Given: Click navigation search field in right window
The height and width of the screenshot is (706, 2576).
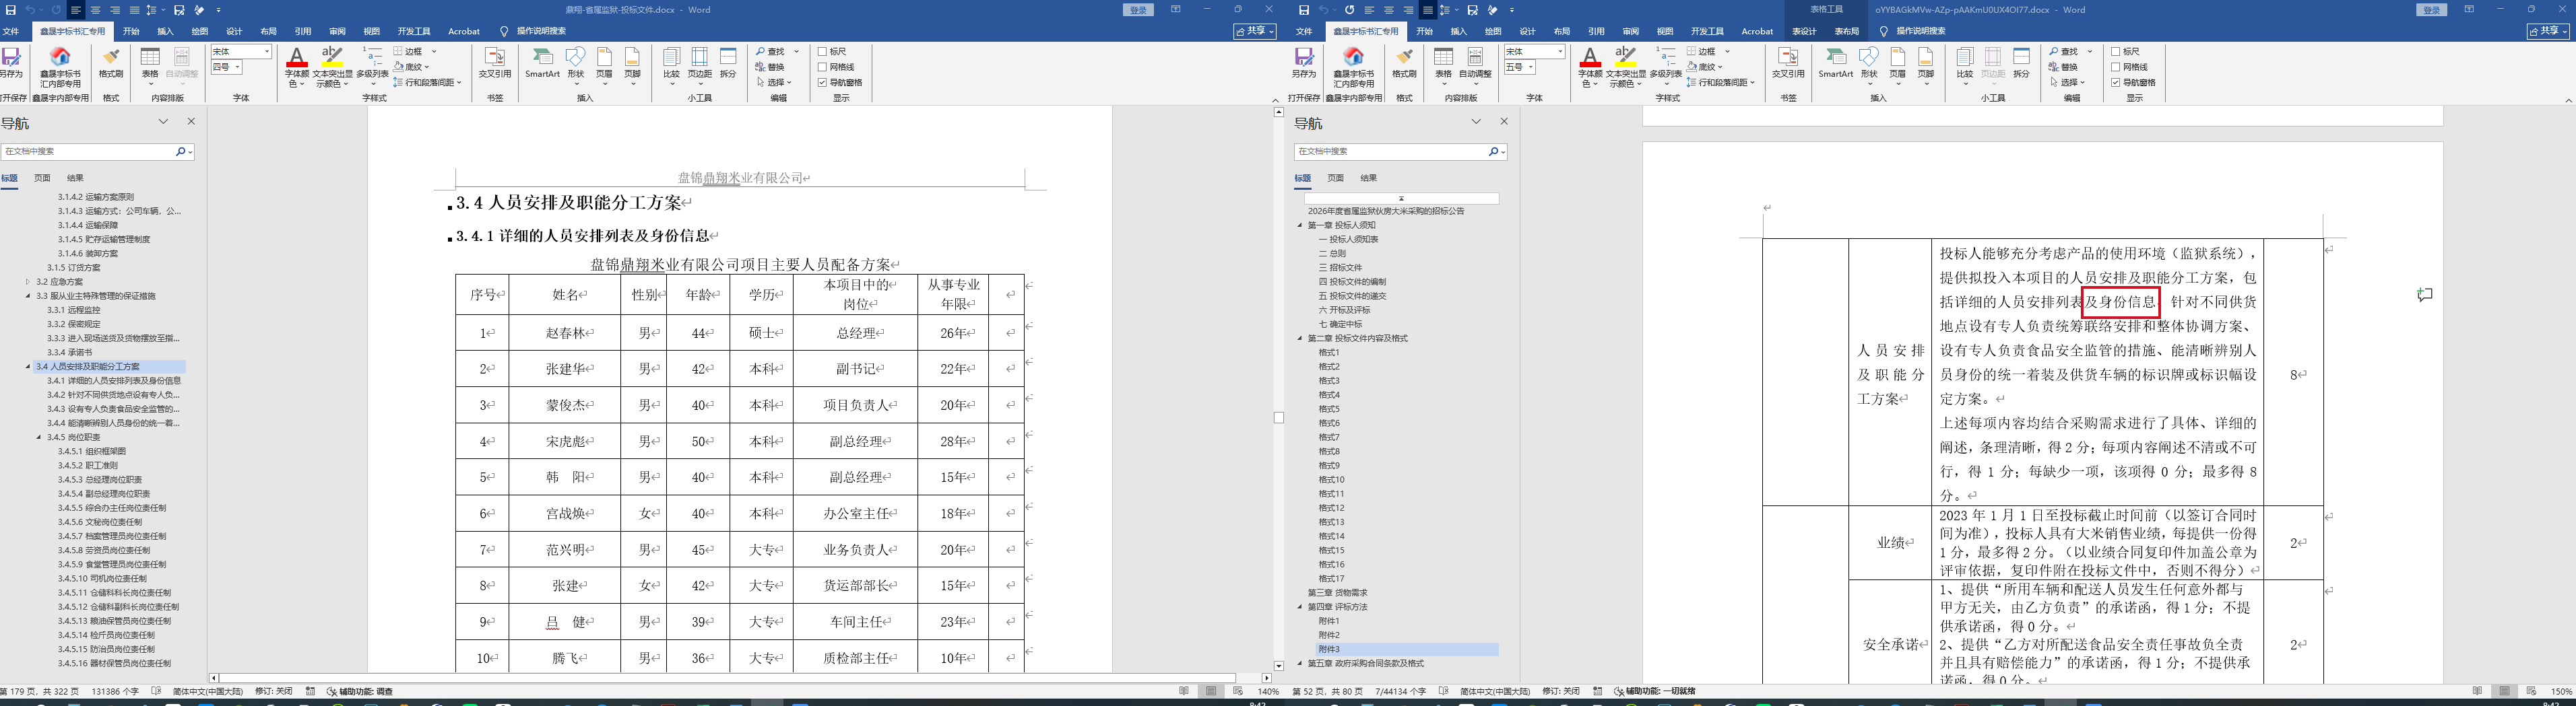Looking at the screenshot, I should (1389, 152).
